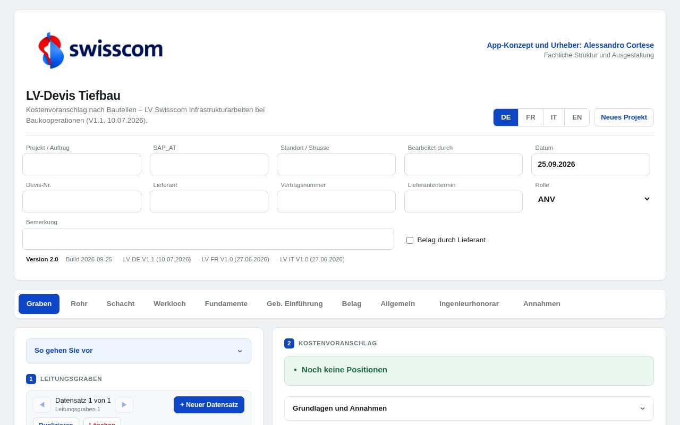Click the Swisscom logo
Viewport: 680px width, 425px height.
point(100,50)
